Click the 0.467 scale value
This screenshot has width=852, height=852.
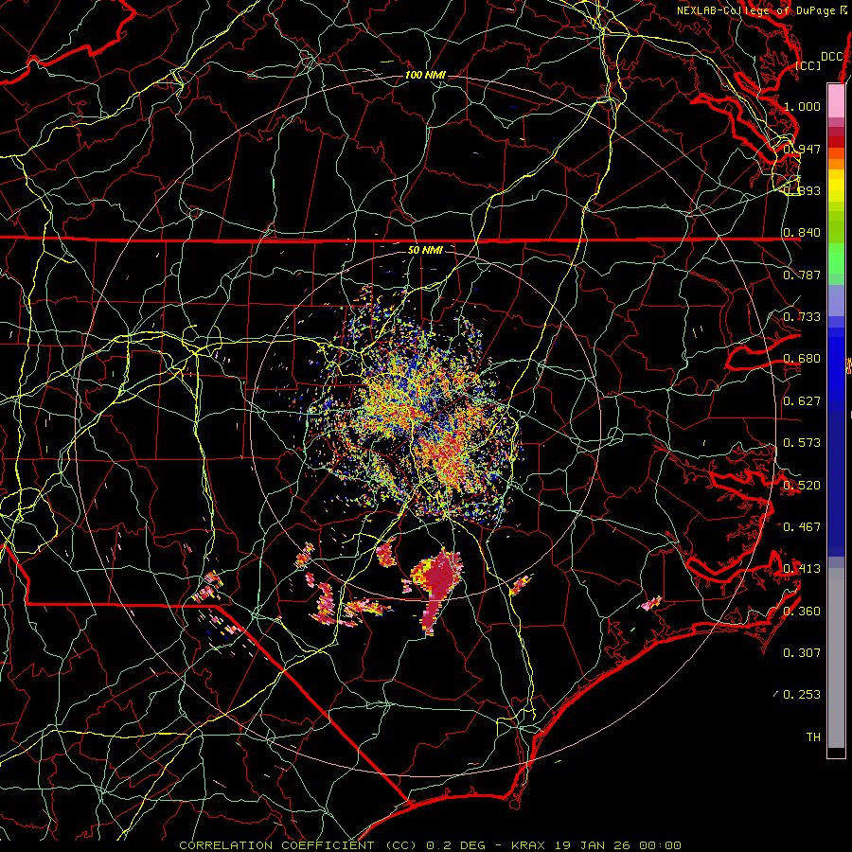[802, 527]
